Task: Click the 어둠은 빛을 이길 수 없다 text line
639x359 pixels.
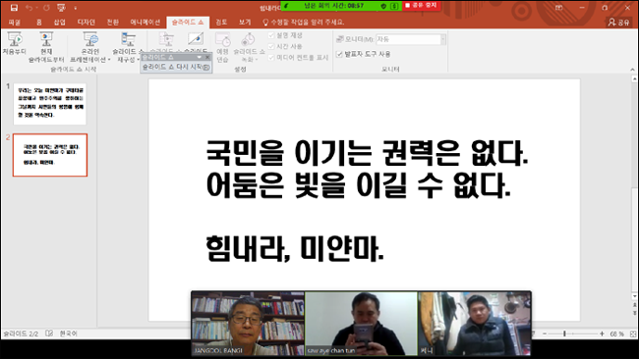Action: [x=358, y=185]
